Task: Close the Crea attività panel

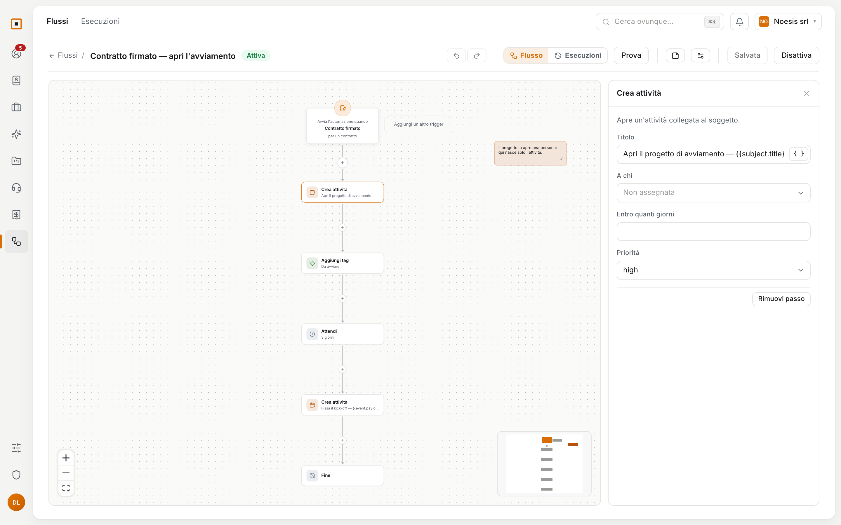Action: pyautogui.click(x=806, y=93)
